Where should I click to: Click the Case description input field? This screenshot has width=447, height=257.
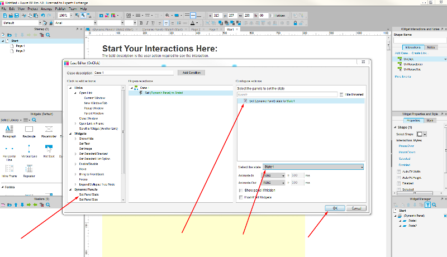point(134,73)
